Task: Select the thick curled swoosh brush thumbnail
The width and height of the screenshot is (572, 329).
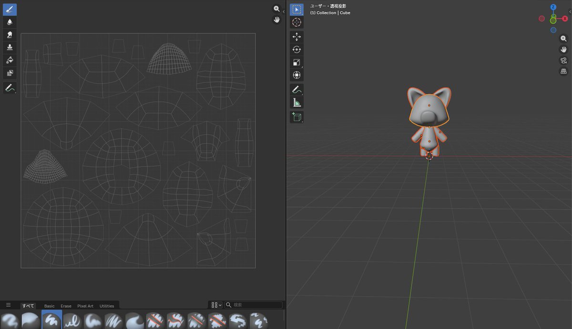Action: [135, 320]
